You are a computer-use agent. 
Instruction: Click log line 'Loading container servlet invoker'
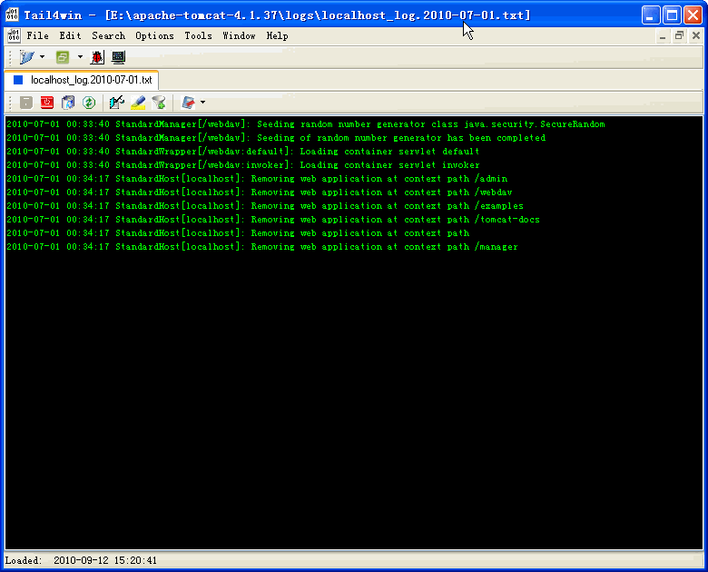pyautogui.click(x=243, y=165)
